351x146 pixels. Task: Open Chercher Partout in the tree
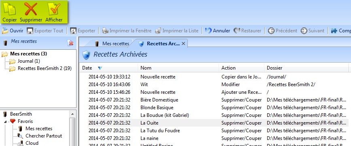pos(44,136)
